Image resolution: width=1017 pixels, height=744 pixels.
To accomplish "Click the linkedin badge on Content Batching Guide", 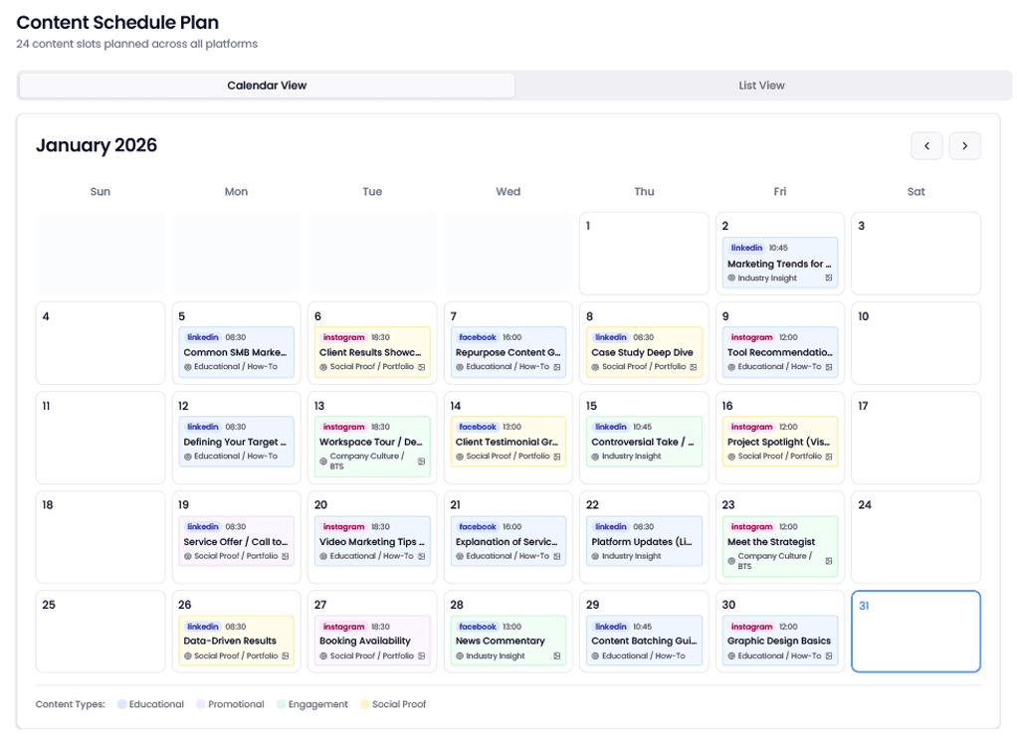I will 611,626.
